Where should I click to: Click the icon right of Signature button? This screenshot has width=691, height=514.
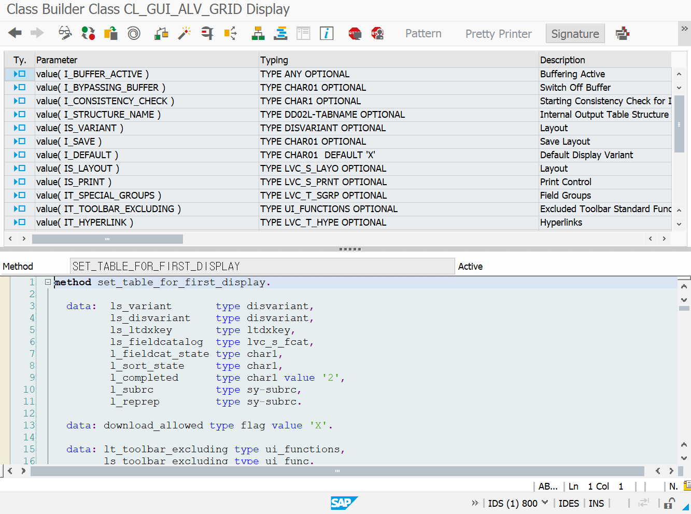pyautogui.click(x=623, y=34)
